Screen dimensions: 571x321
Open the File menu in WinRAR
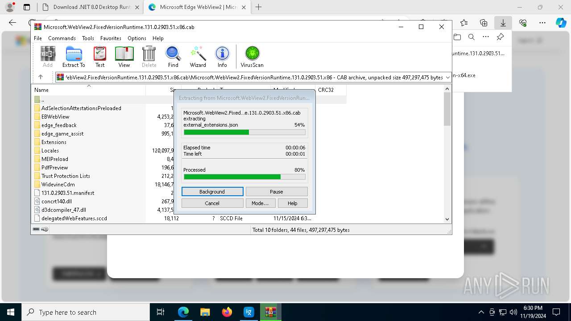pos(38,38)
